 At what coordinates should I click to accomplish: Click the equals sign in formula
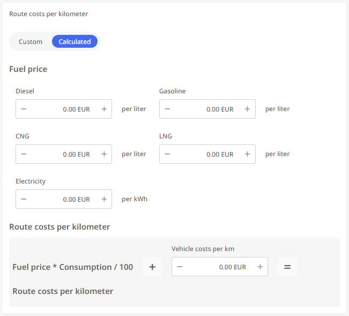coord(287,267)
